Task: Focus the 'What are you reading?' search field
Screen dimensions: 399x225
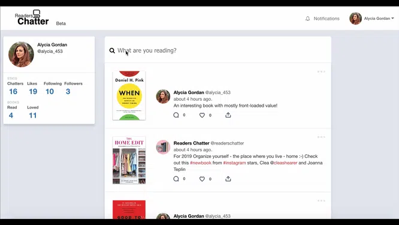Action: point(218,50)
